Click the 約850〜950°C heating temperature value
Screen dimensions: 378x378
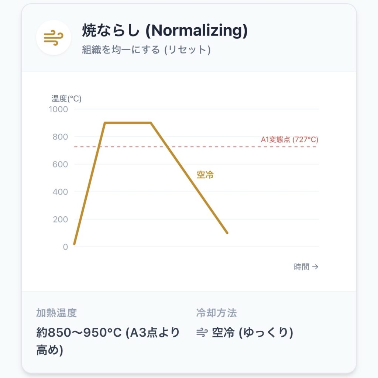pyautogui.click(x=108, y=333)
